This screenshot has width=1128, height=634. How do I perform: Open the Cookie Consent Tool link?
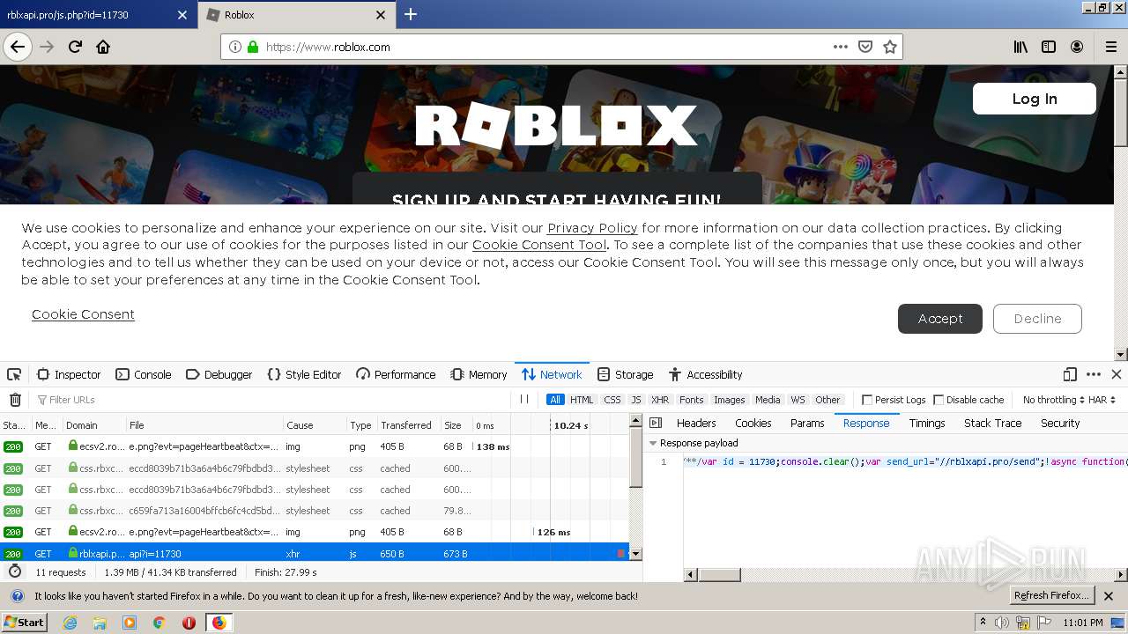[x=539, y=245]
